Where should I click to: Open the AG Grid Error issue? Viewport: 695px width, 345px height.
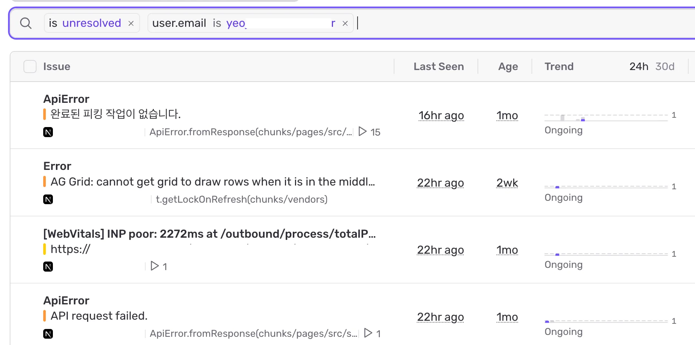[57, 166]
